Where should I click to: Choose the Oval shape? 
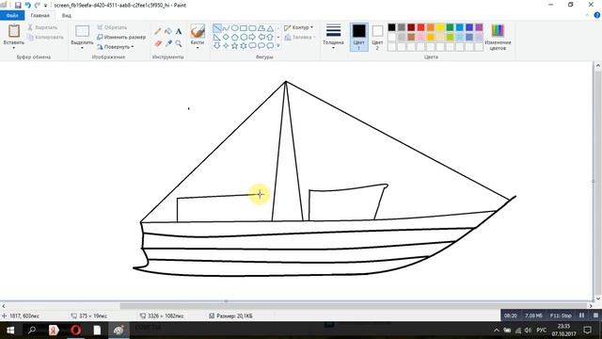click(x=235, y=28)
